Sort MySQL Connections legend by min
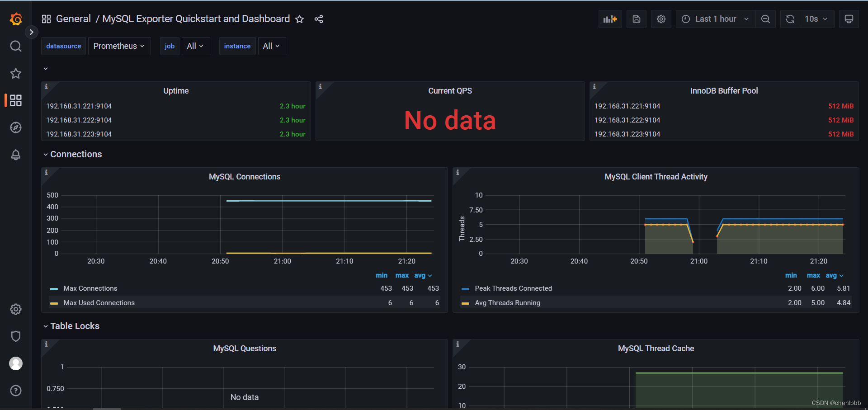868x410 pixels. pyautogui.click(x=382, y=275)
